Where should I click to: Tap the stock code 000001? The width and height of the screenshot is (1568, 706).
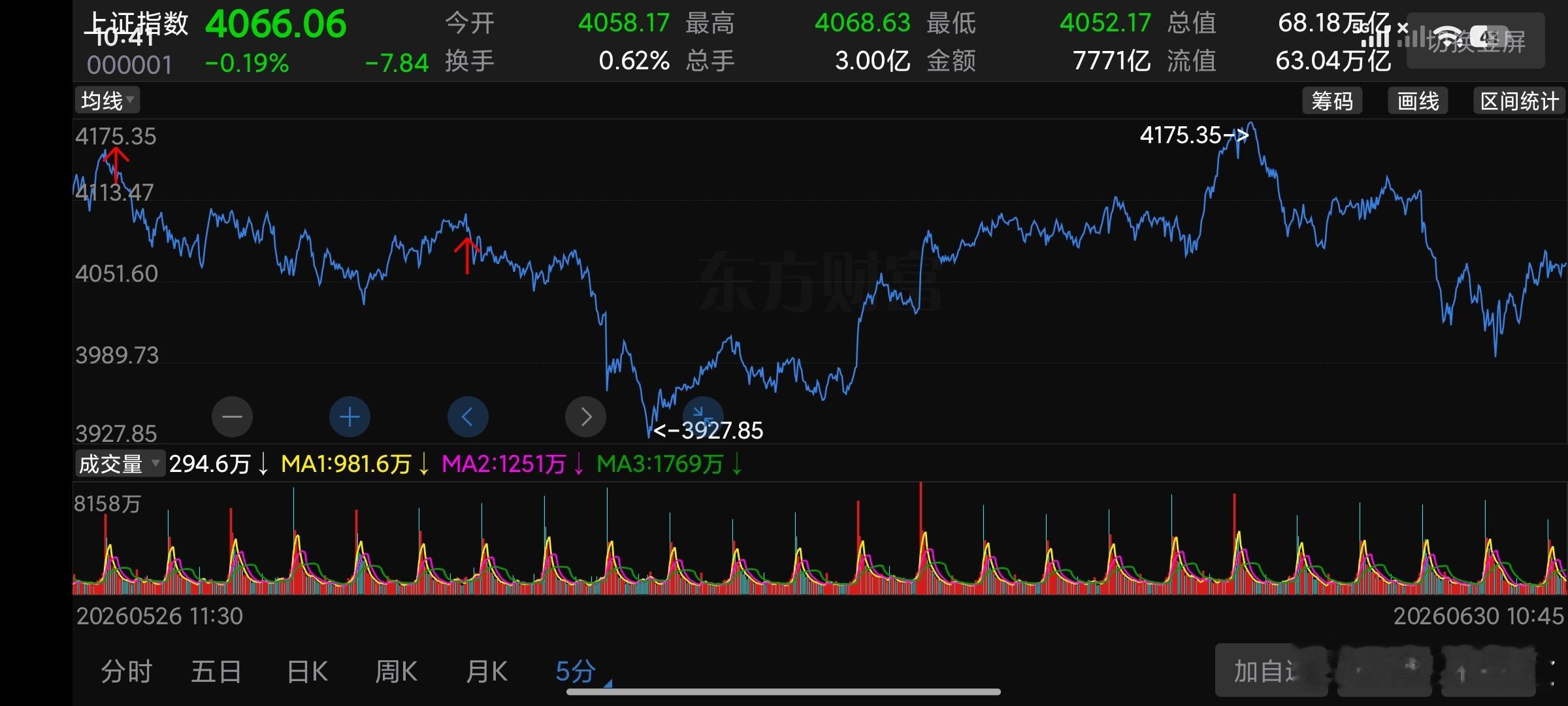coord(130,65)
